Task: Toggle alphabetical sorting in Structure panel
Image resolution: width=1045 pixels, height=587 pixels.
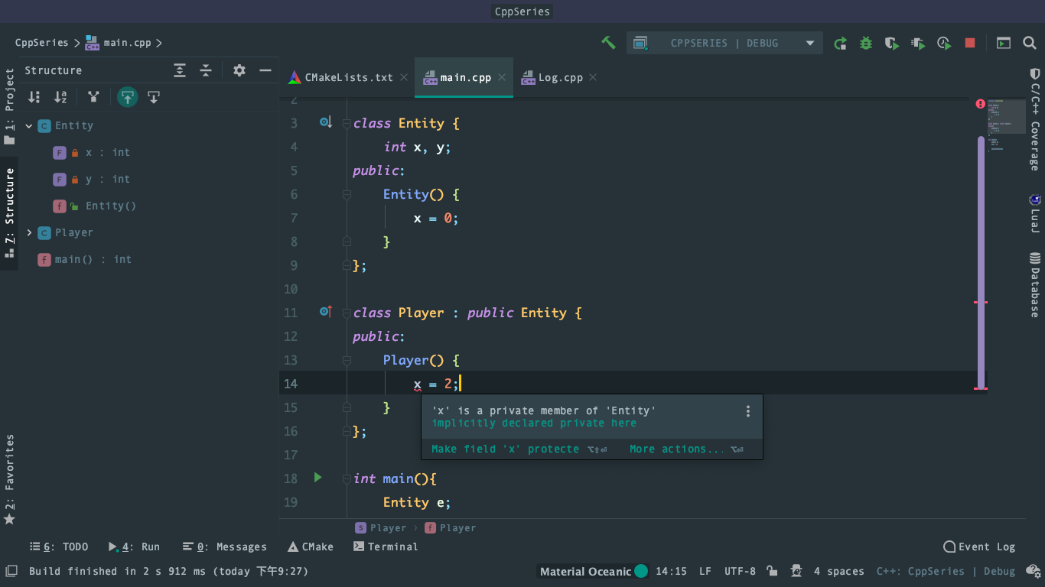Action: pos(60,97)
